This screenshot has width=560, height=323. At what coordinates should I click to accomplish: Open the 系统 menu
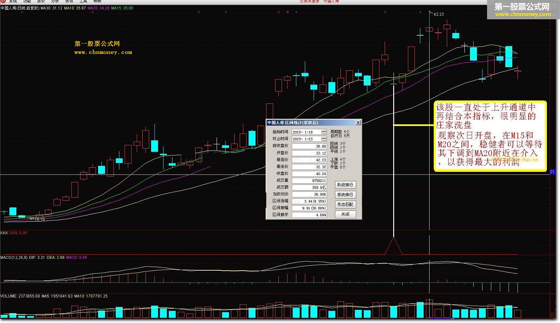point(13,1)
